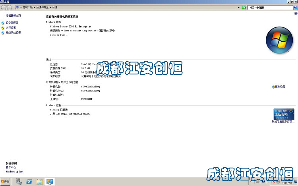Click Show desktop button at taskbar end
The width and height of the screenshot is (298, 186).
[296, 182]
